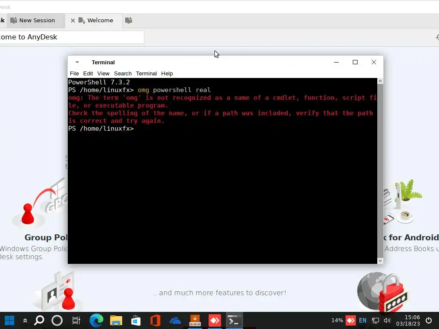The image size is (439, 329).
Task: Click the Terminal scrollbar down arrow
Action: pyautogui.click(x=380, y=261)
